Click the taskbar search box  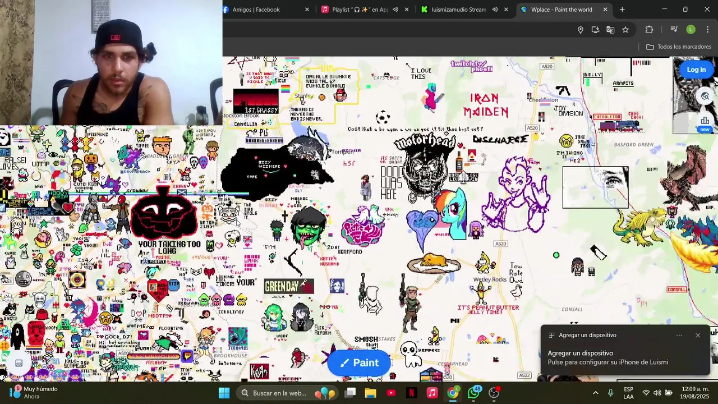tap(286, 393)
